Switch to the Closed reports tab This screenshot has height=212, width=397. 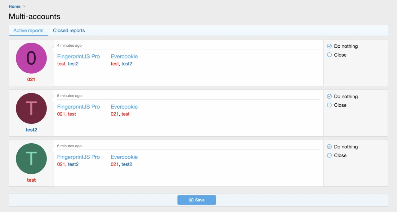(69, 31)
